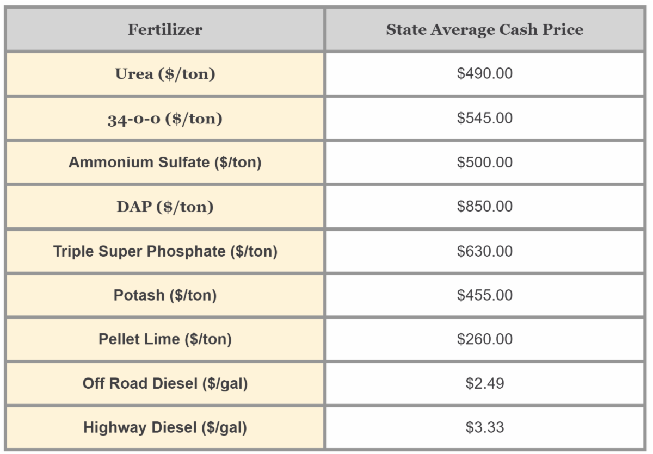This screenshot has width=653, height=454.
Task: Select the Off Road Diesel cell
Action: pos(165,383)
